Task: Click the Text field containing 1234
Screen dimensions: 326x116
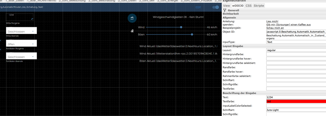Action: (x=296, y=97)
